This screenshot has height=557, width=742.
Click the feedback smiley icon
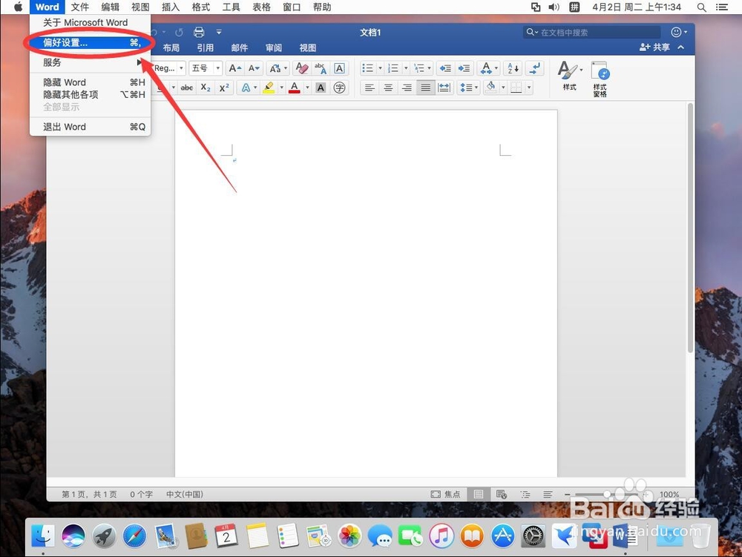click(x=676, y=32)
